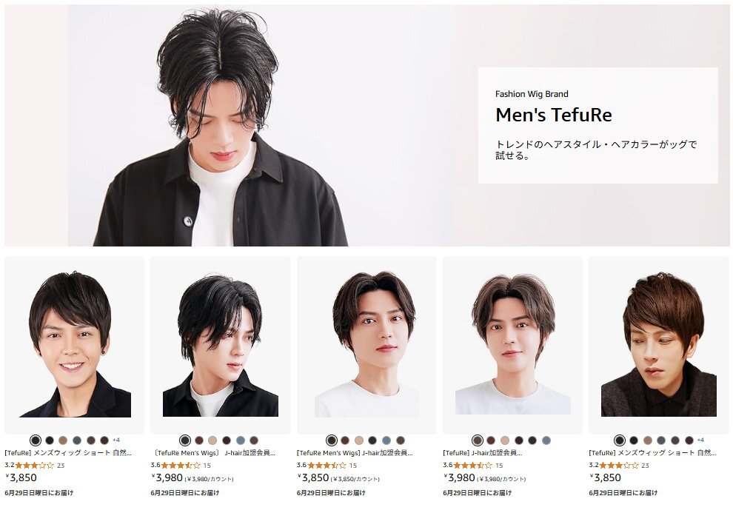Click the 3.6 star rating of the third product
Screen dimensions: 733x510
coord(321,465)
